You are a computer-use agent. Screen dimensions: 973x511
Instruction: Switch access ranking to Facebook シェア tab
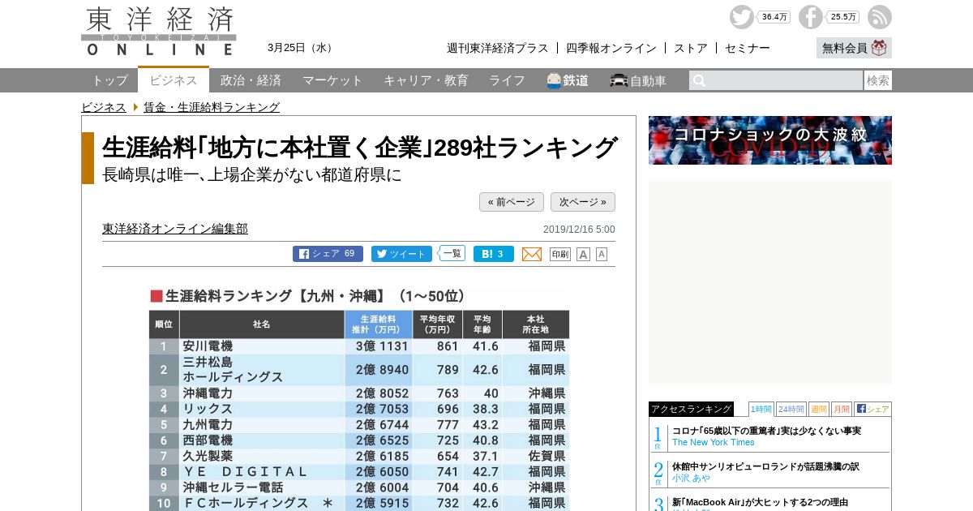872,409
